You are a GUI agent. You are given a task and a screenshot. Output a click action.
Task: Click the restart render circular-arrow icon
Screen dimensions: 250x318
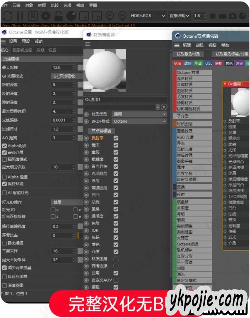click(7, 16)
